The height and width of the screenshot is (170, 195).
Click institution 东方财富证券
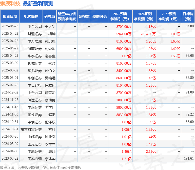click(31, 129)
